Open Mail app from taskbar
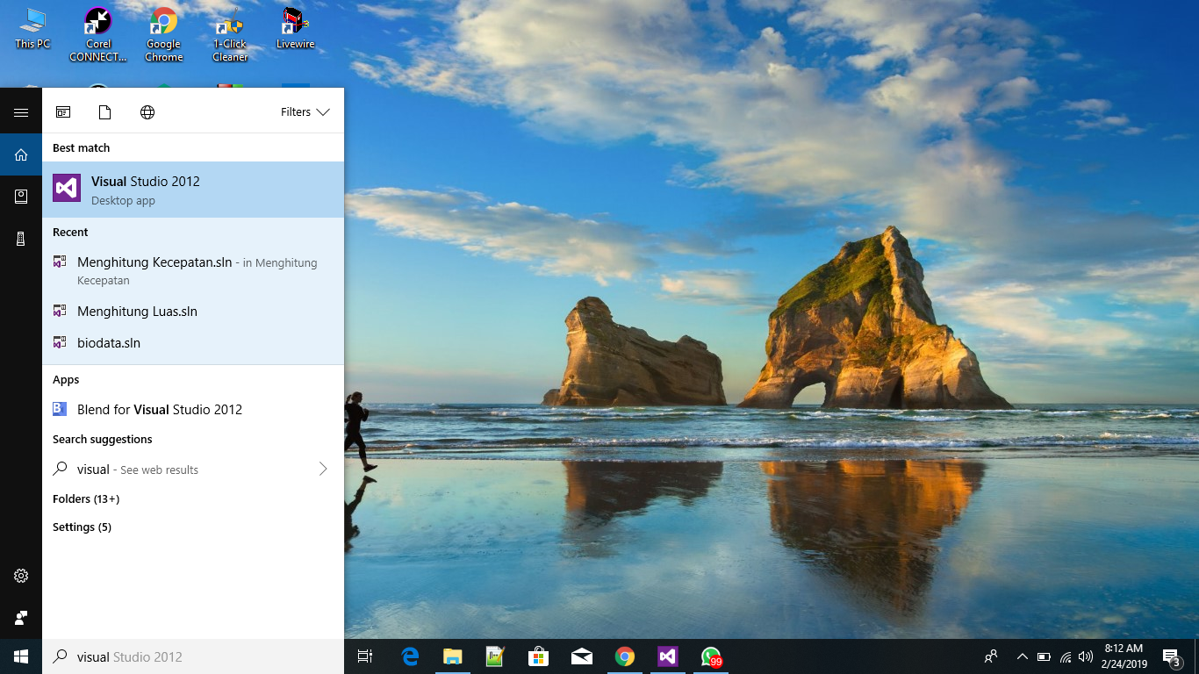 tap(581, 656)
